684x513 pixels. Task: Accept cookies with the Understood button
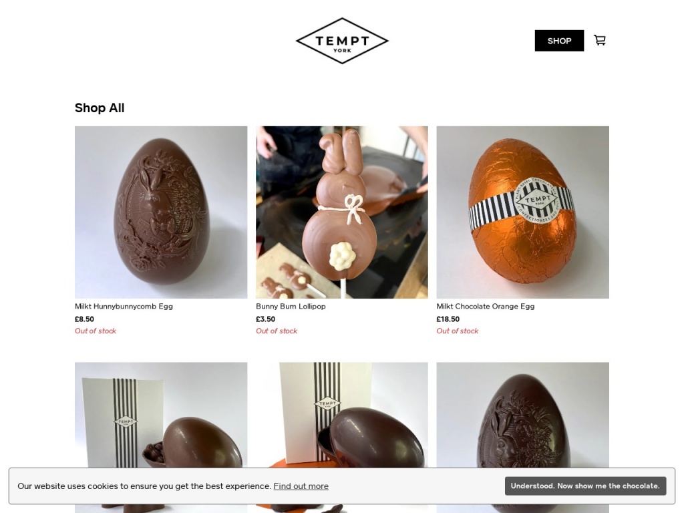585,486
